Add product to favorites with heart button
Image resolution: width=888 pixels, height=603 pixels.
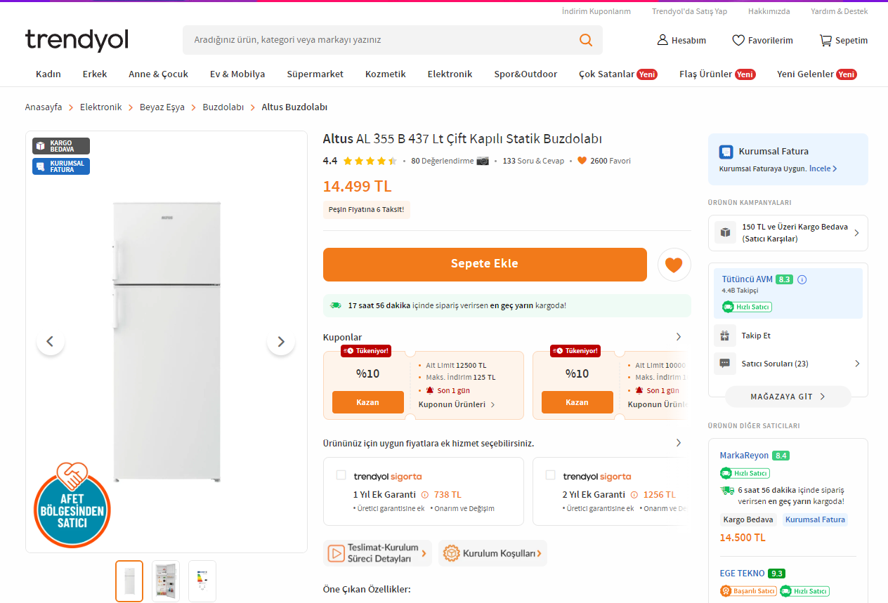click(x=674, y=265)
